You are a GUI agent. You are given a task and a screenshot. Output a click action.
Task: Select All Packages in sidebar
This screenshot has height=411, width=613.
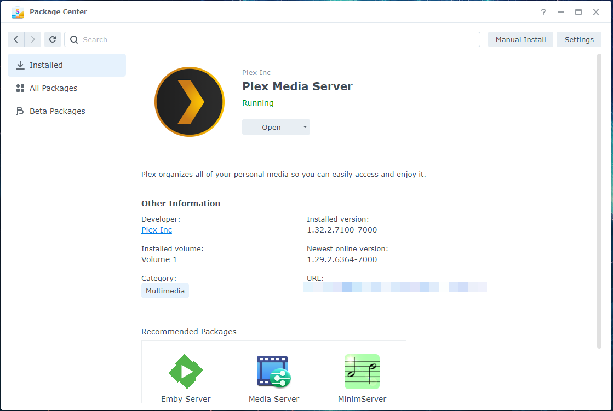(67, 88)
